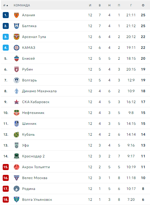Click the Акрон Тольятти red emblem

pos(17,167)
